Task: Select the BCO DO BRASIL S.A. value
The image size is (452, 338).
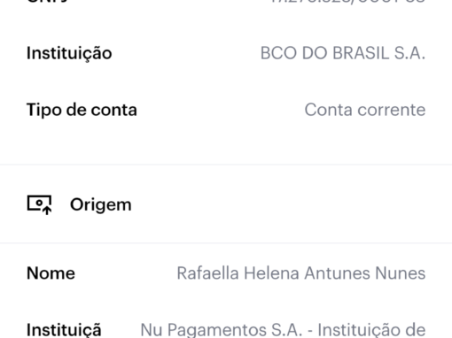Action: [343, 53]
